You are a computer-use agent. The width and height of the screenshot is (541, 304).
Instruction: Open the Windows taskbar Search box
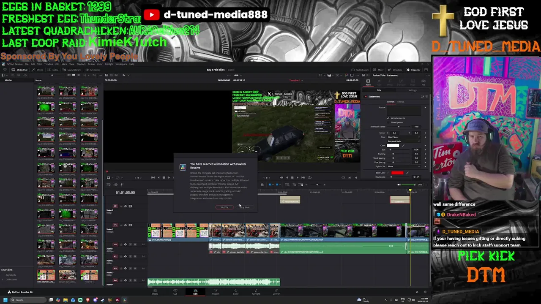27,300
